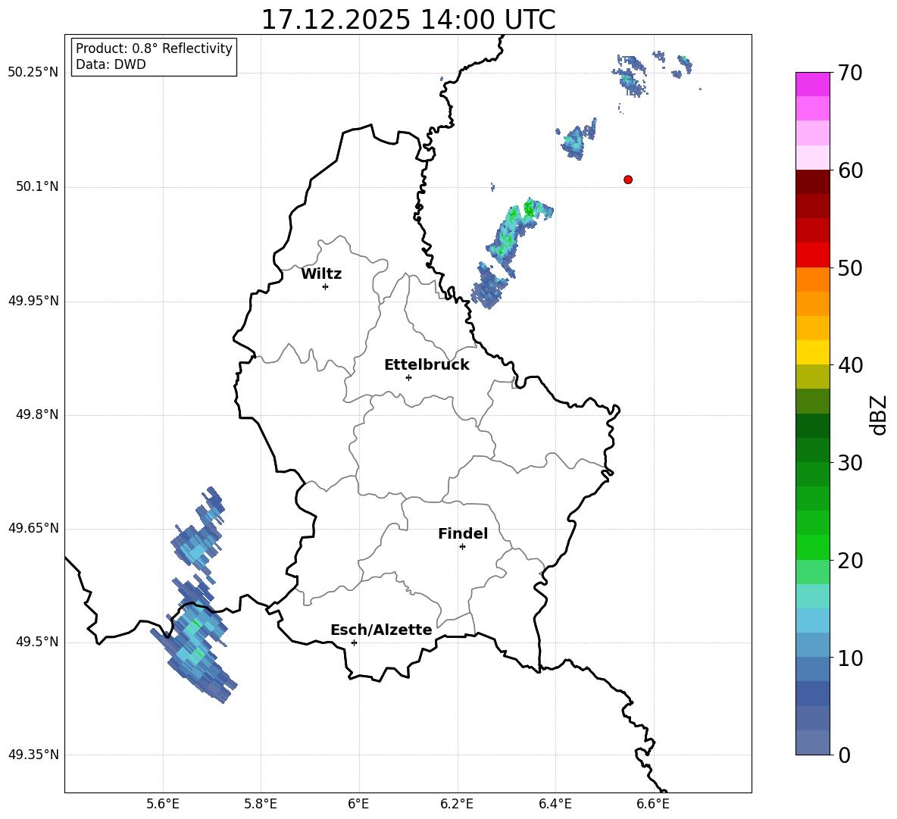
Task: Click the Wiltz city label
Action: click(x=321, y=274)
